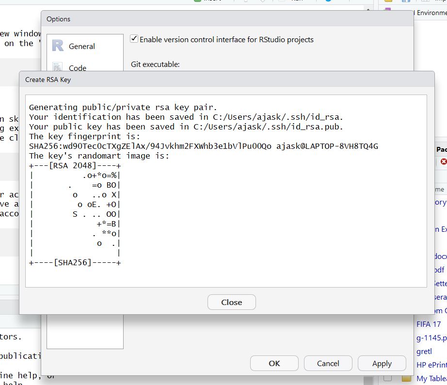Click the line mentioning id_rsa.pub path
Screen dimensions: 447x385
pos(186,127)
